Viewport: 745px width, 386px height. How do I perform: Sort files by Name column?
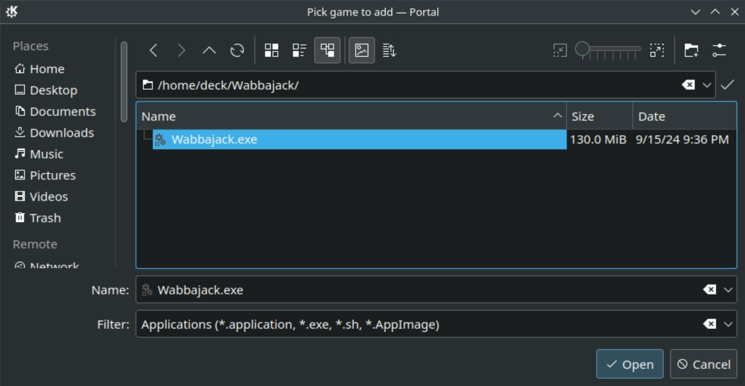coord(351,116)
